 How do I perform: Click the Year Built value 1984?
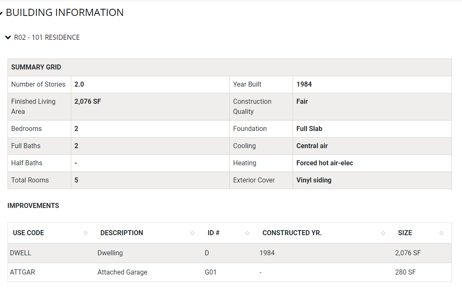pos(304,85)
